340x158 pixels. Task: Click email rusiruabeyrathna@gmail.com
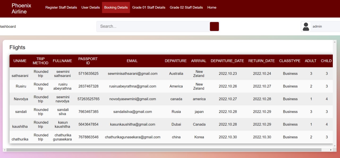pos(133,86)
